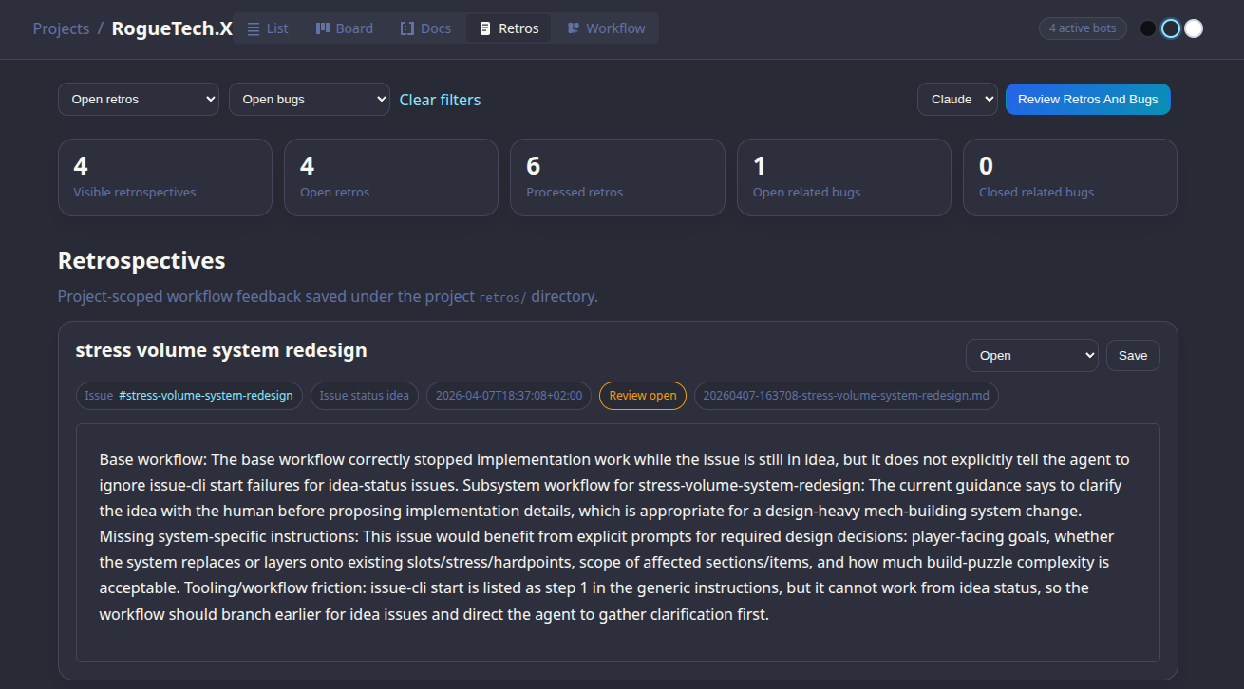Open the 'Open retros' filter dropdown
Screen dimensions: 1244x689
pyautogui.click(x=139, y=99)
